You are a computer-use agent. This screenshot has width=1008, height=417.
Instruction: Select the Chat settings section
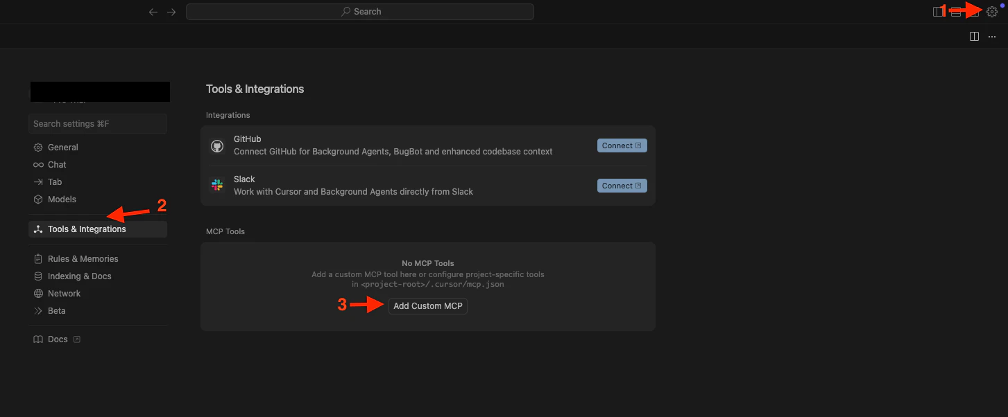point(57,164)
